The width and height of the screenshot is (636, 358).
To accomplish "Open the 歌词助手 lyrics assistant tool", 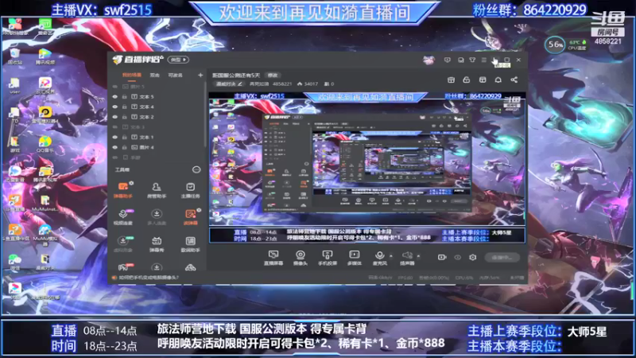I will click(190, 244).
